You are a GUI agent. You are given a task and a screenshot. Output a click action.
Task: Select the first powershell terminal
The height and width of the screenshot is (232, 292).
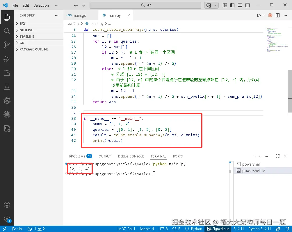coord(263,164)
